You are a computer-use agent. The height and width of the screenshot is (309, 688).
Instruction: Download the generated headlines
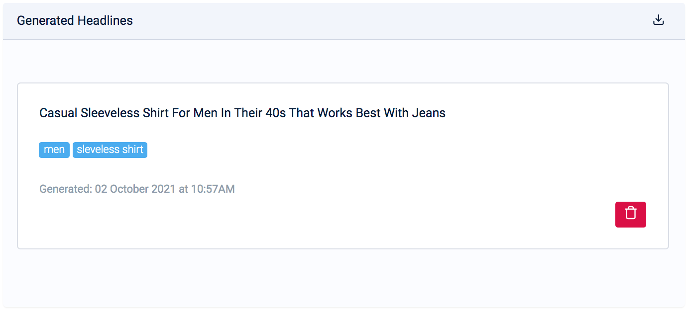point(658,20)
